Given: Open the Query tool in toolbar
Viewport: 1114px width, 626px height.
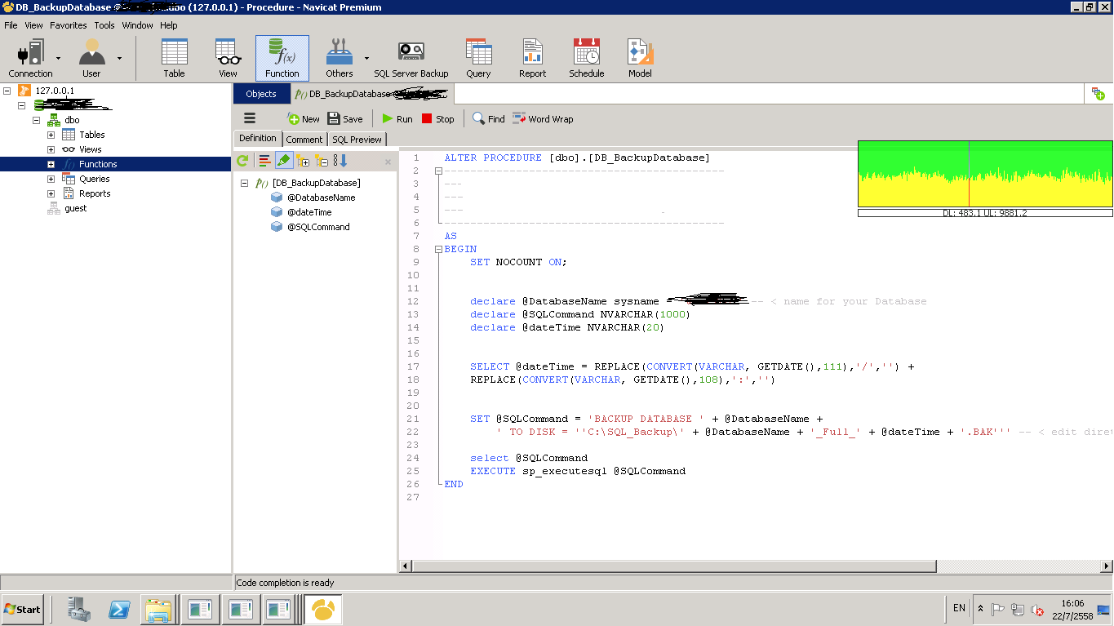Looking at the screenshot, I should point(478,58).
